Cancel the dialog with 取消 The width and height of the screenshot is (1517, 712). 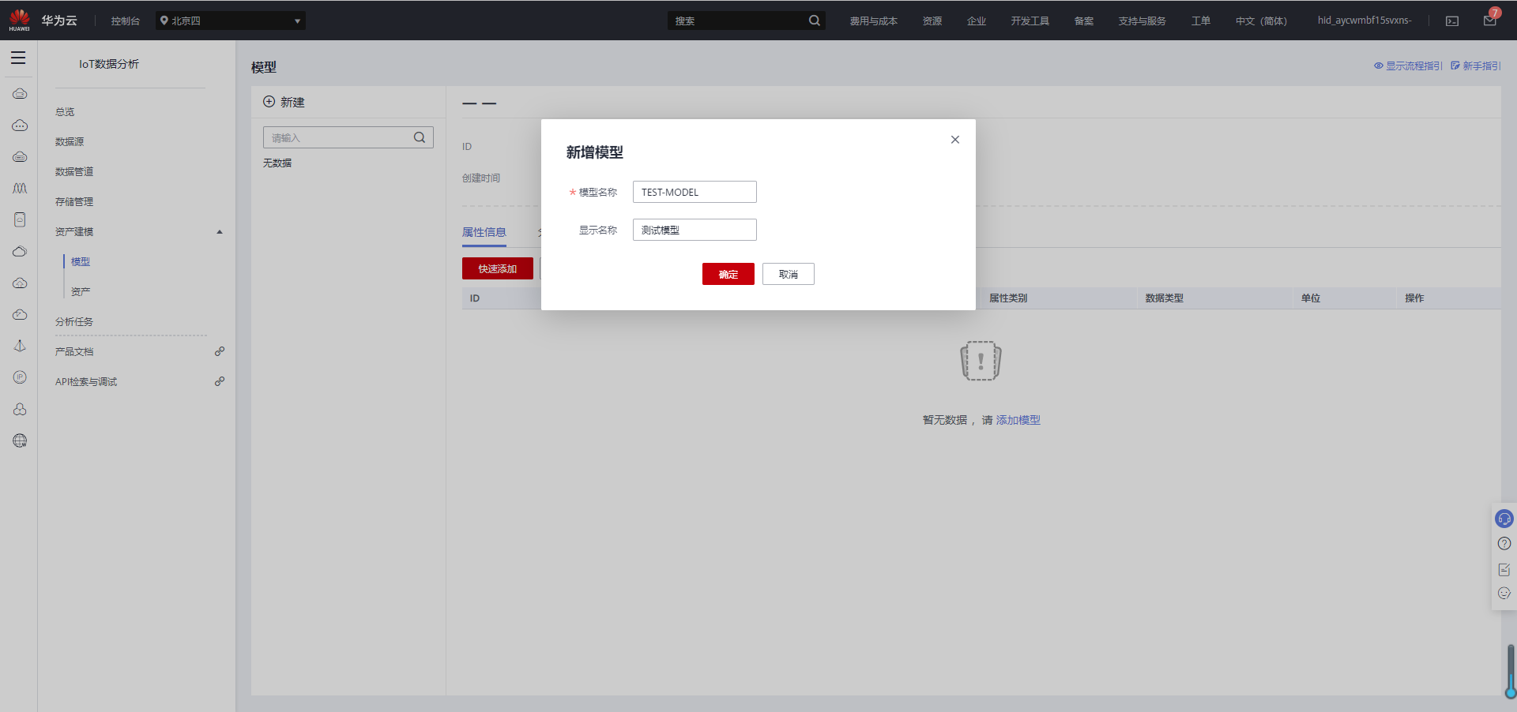tap(789, 274)
